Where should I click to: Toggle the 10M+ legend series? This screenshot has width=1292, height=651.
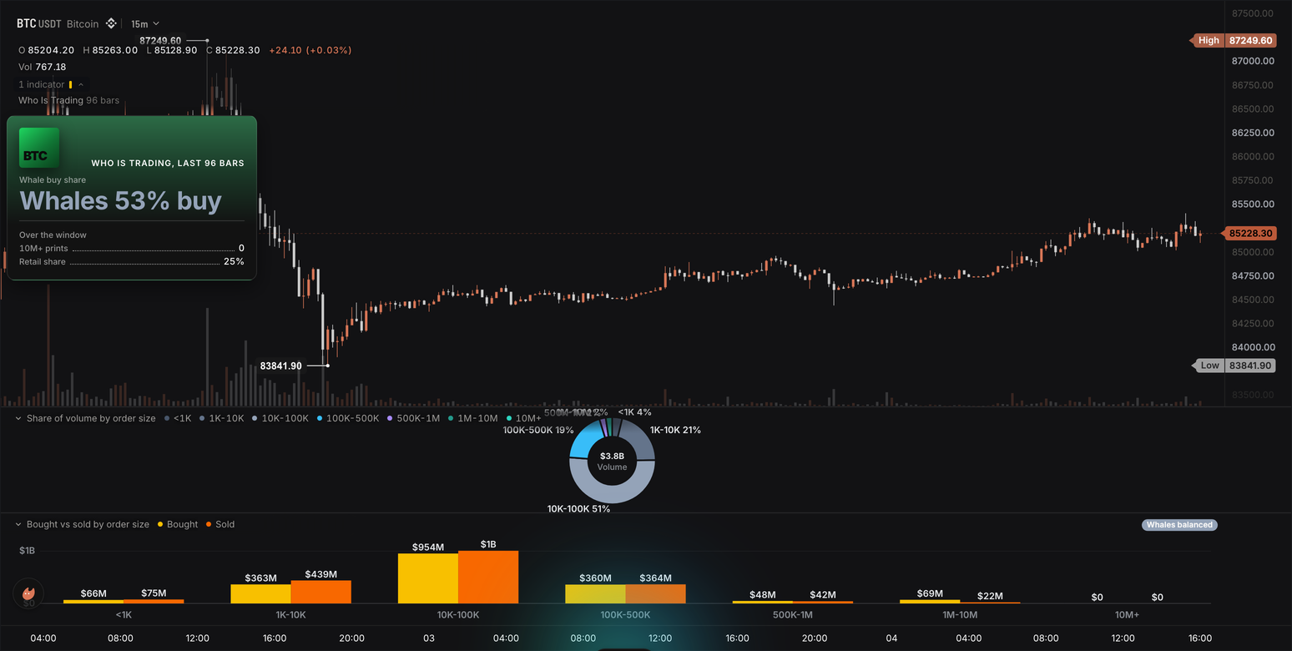coord(523,418)
